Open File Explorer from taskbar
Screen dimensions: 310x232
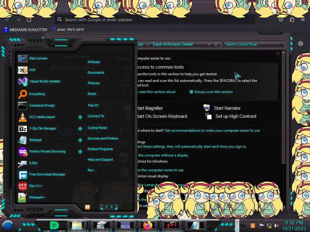coord(77,226)
